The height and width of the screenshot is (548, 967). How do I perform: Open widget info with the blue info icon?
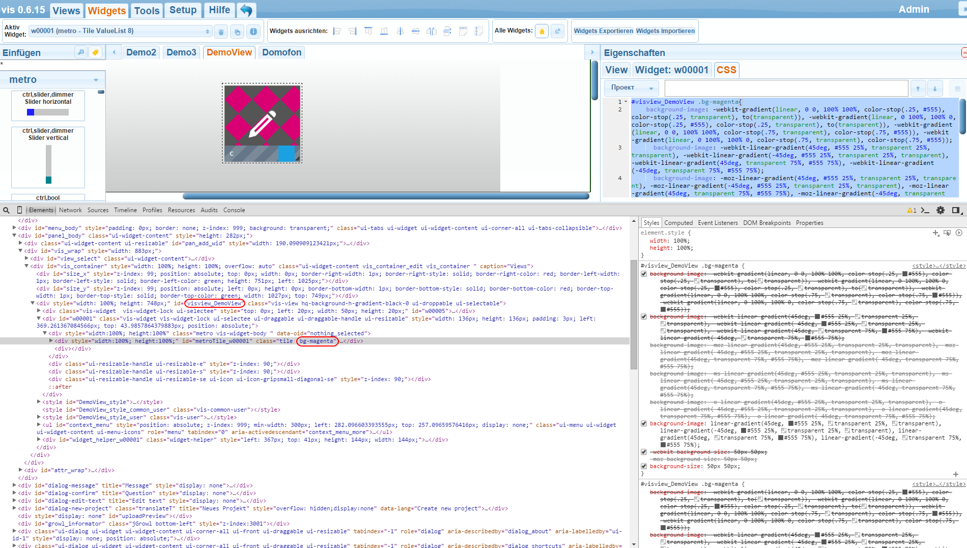point(253,32)
